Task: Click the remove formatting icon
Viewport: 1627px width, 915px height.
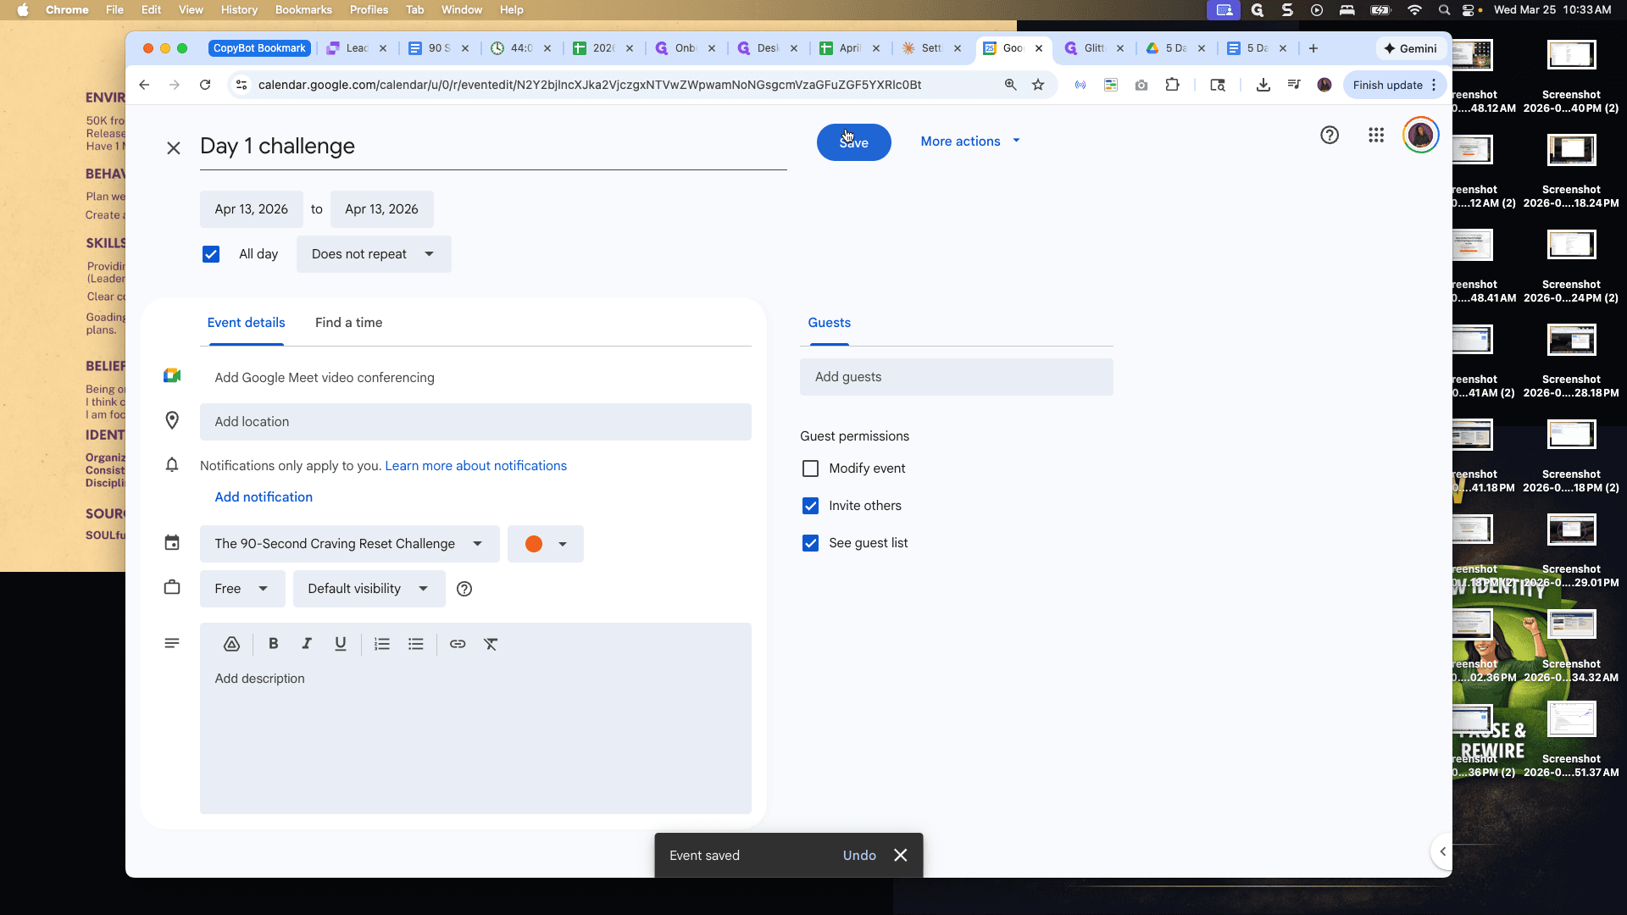Action: click(491, 644)
